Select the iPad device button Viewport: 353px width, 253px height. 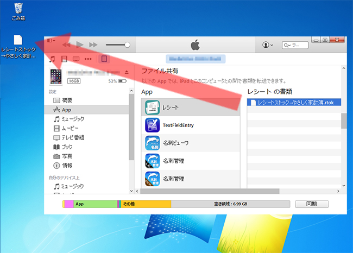pyautogui.click(x=104, y=59)
